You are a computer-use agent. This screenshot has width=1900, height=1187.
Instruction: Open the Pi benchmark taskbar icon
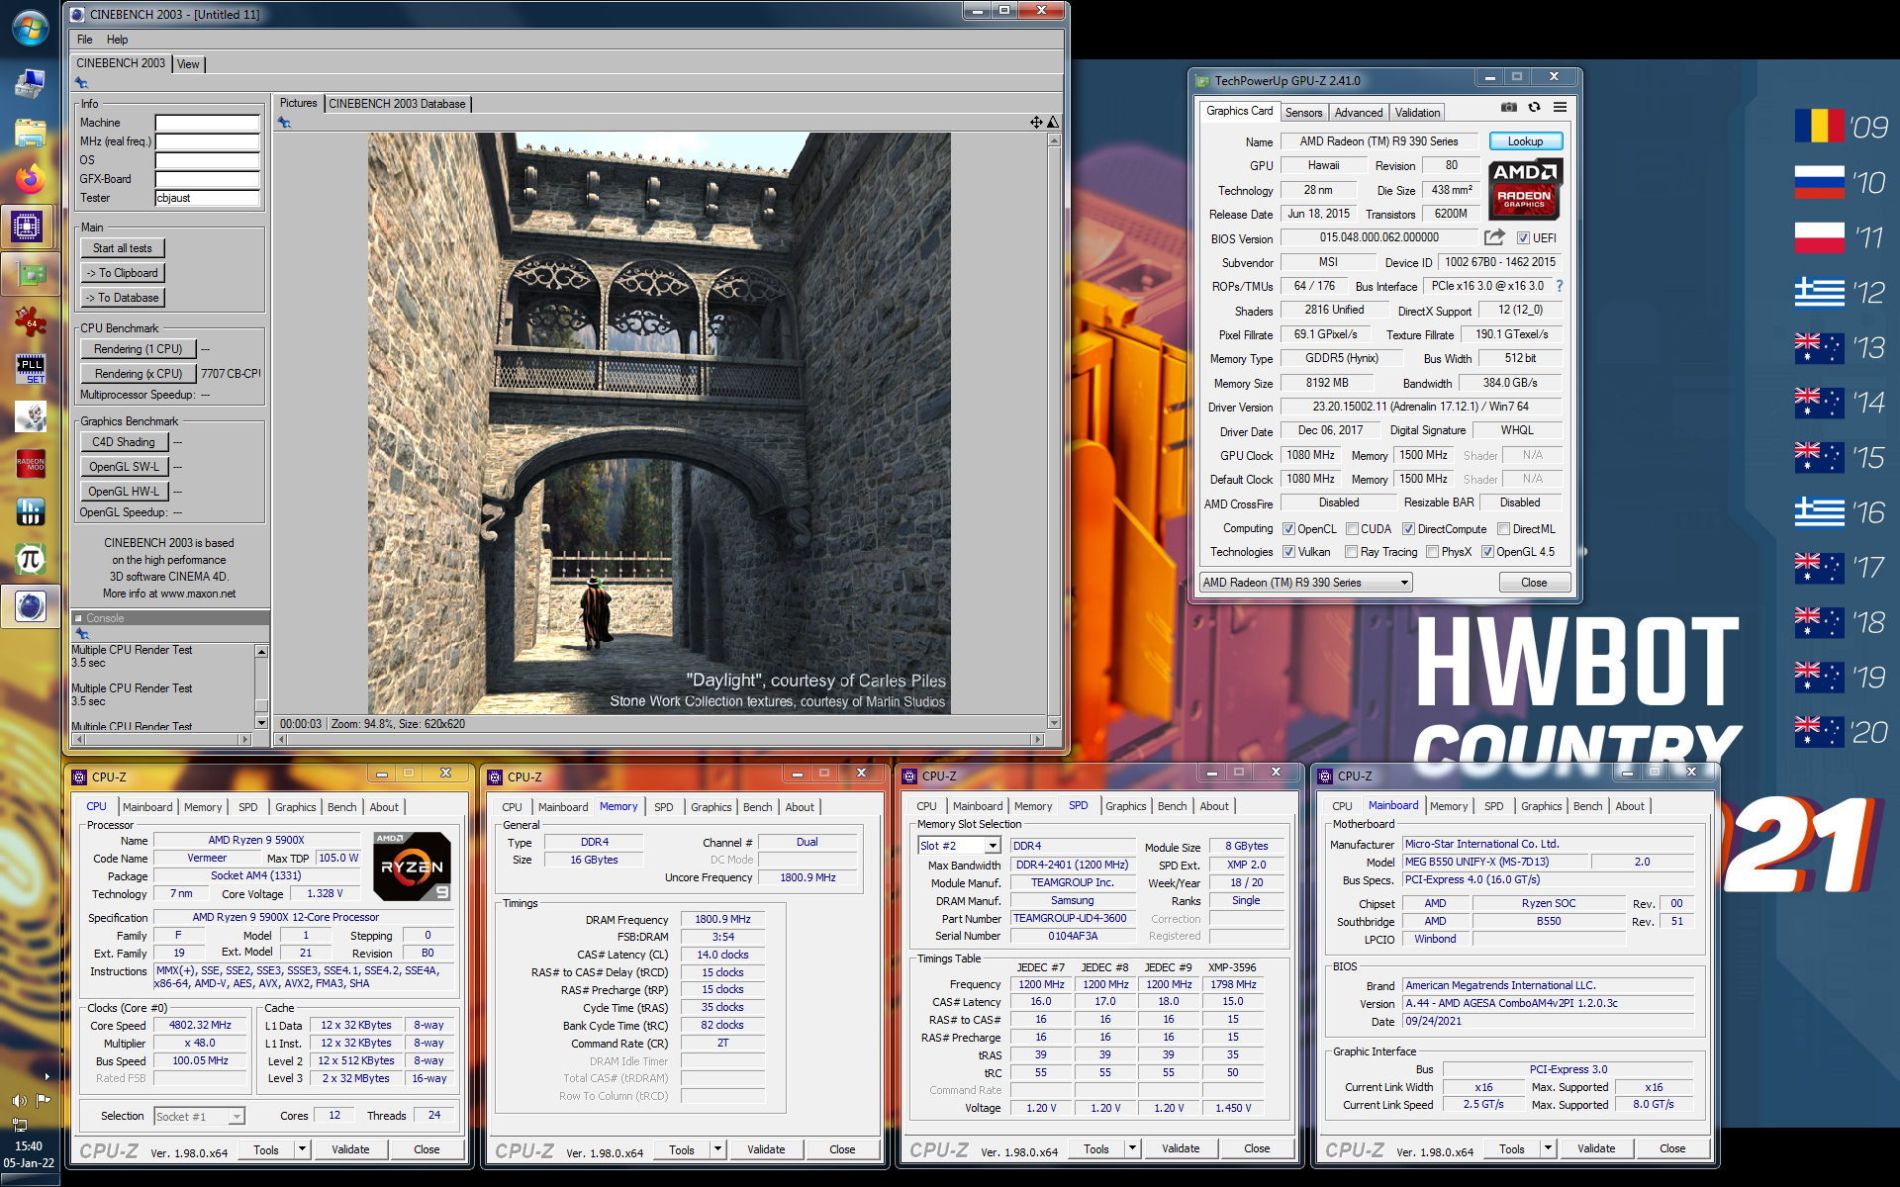(x=30, y=559)
